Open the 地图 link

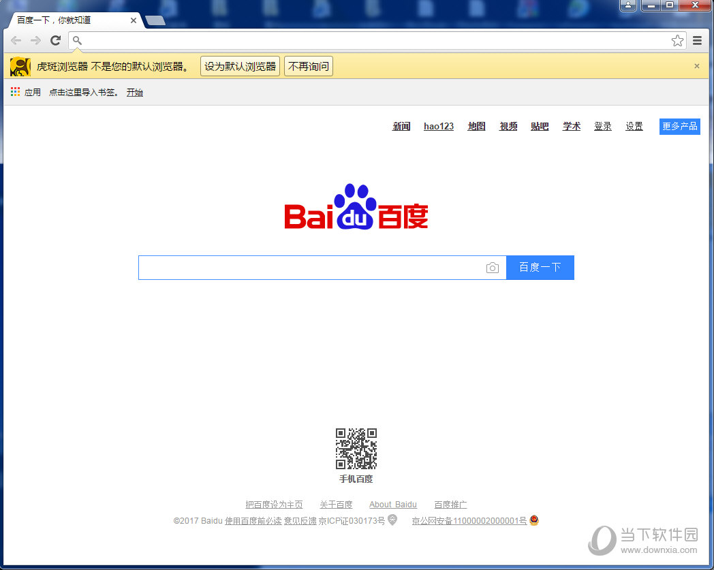coord(477,126)
